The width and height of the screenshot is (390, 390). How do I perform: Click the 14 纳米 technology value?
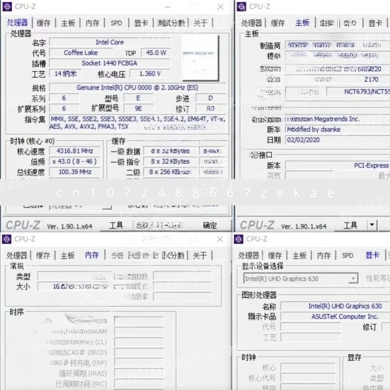pyautogui.click(x=65, y=74)
